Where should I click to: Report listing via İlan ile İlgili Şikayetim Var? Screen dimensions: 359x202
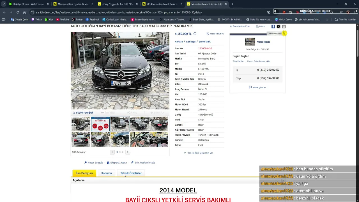pos(198,153)
